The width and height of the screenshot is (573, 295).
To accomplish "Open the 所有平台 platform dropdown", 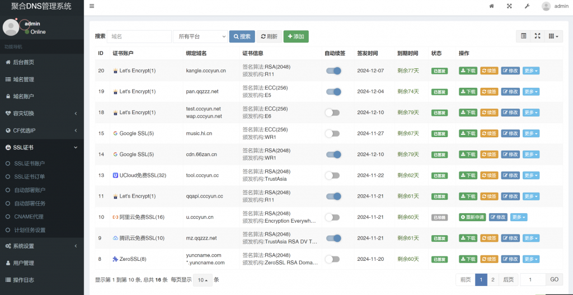I will point(200,36).
